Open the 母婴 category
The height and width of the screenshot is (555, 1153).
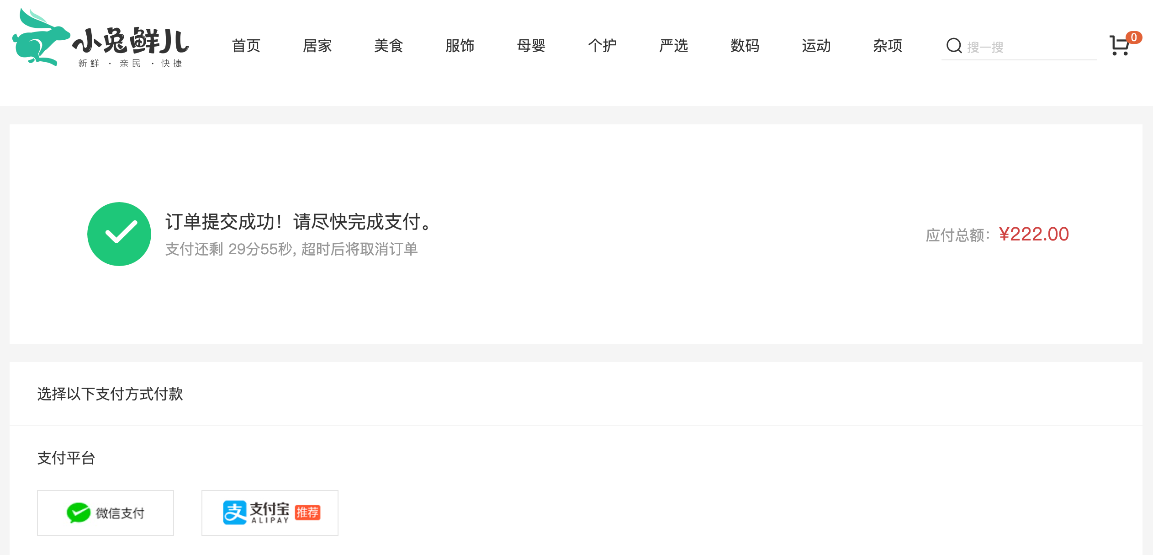click(531, 46)
